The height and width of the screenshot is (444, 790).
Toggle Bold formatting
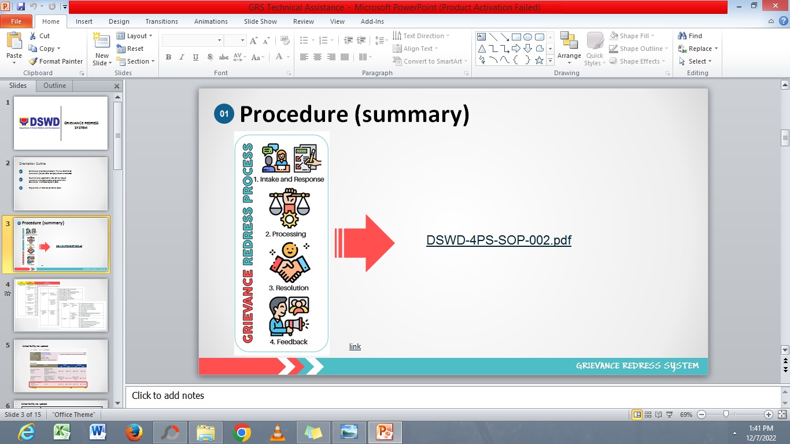168,57
